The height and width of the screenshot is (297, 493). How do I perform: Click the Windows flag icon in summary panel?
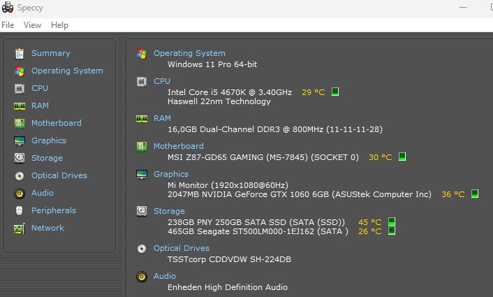142,54
